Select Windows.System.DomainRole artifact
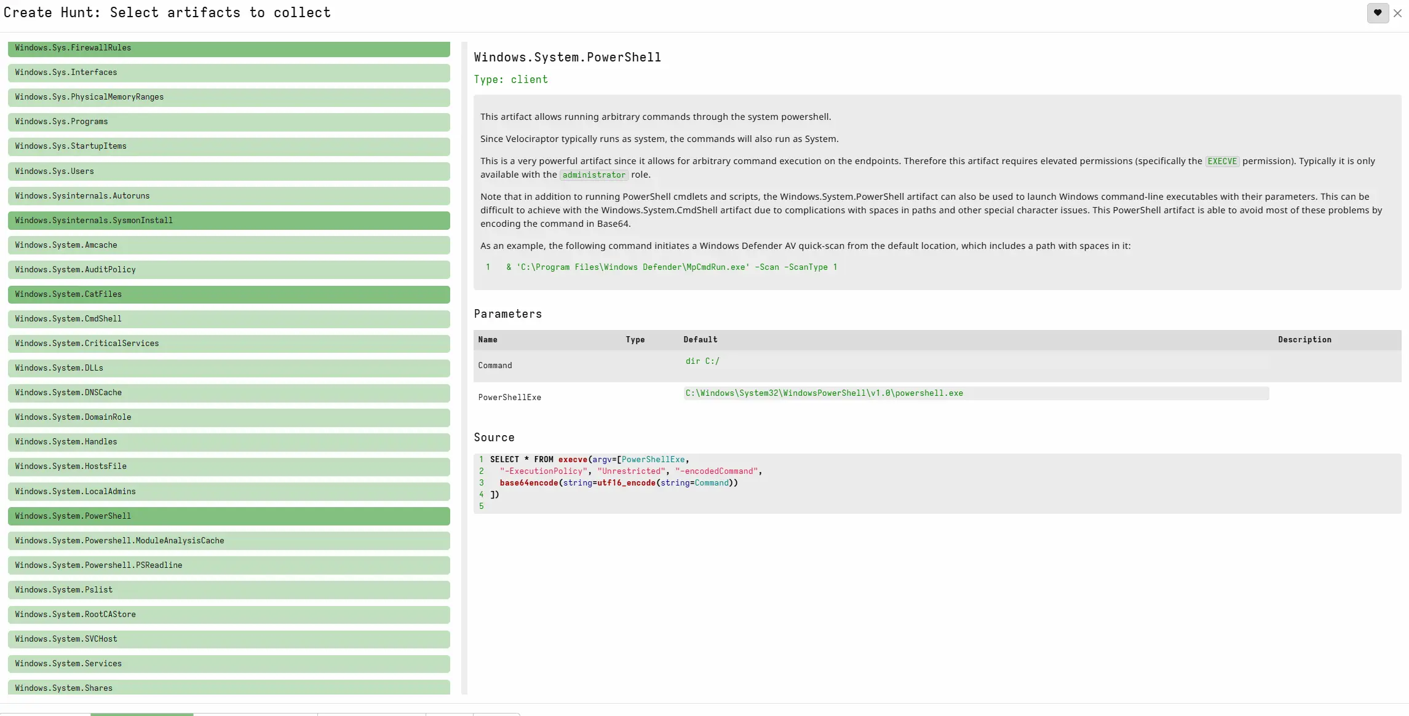This screenshot has width=1409, height=716. [x=229, y=417]
